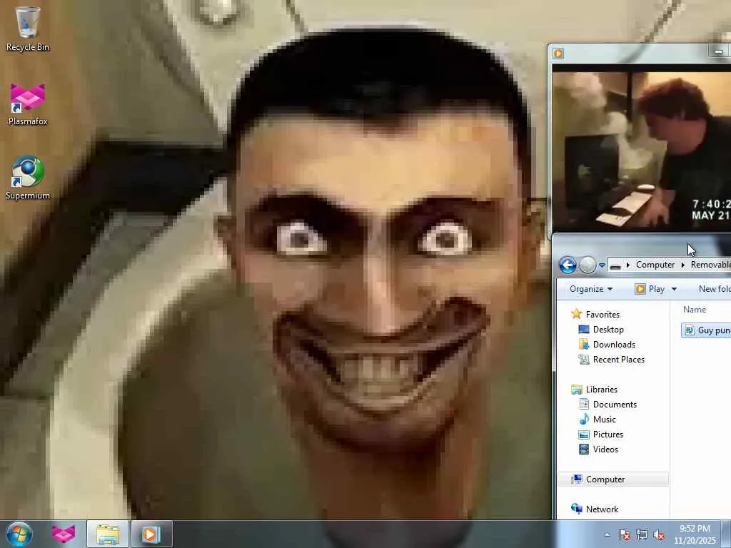
Task: Open the Windows Start orb
Action: tap(19, 534)
